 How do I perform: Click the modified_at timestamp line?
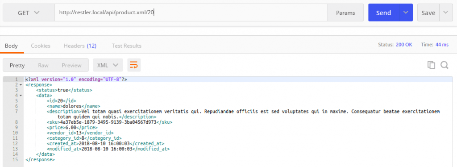pos(108,149)
